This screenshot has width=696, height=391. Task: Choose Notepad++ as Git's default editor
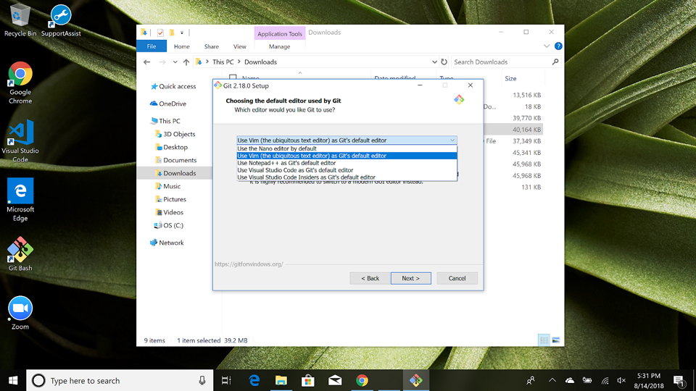[347, 163]
